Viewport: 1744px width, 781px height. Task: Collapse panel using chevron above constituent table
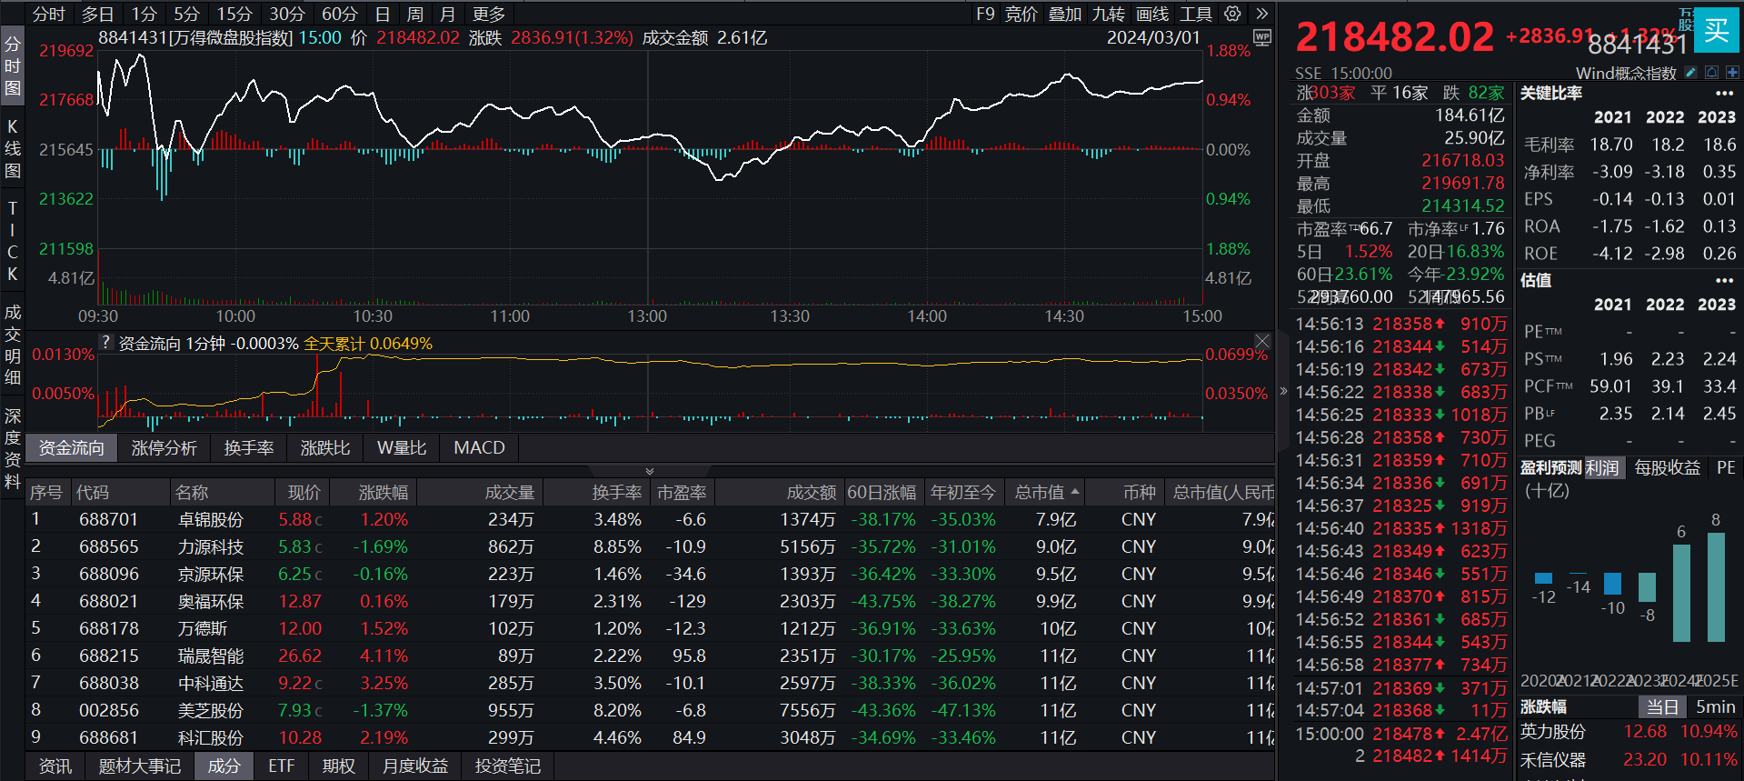649,471
